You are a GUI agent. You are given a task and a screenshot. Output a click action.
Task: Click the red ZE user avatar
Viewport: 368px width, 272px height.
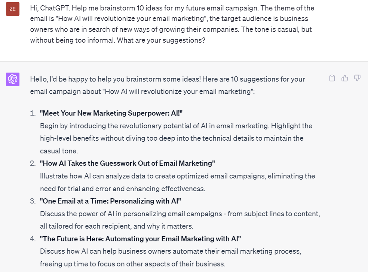pyautogui.click(x=13, y=9)
